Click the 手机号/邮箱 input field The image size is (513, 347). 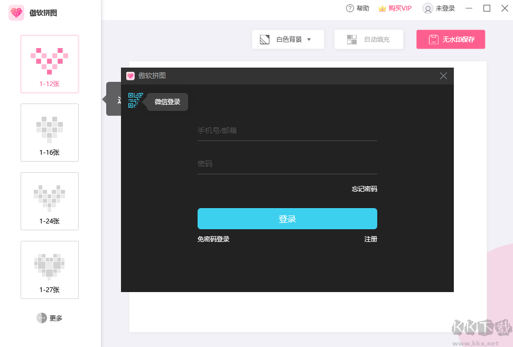coord(287,132)
